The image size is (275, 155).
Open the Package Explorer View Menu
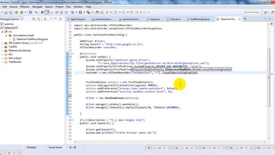[x=51, y=19]
